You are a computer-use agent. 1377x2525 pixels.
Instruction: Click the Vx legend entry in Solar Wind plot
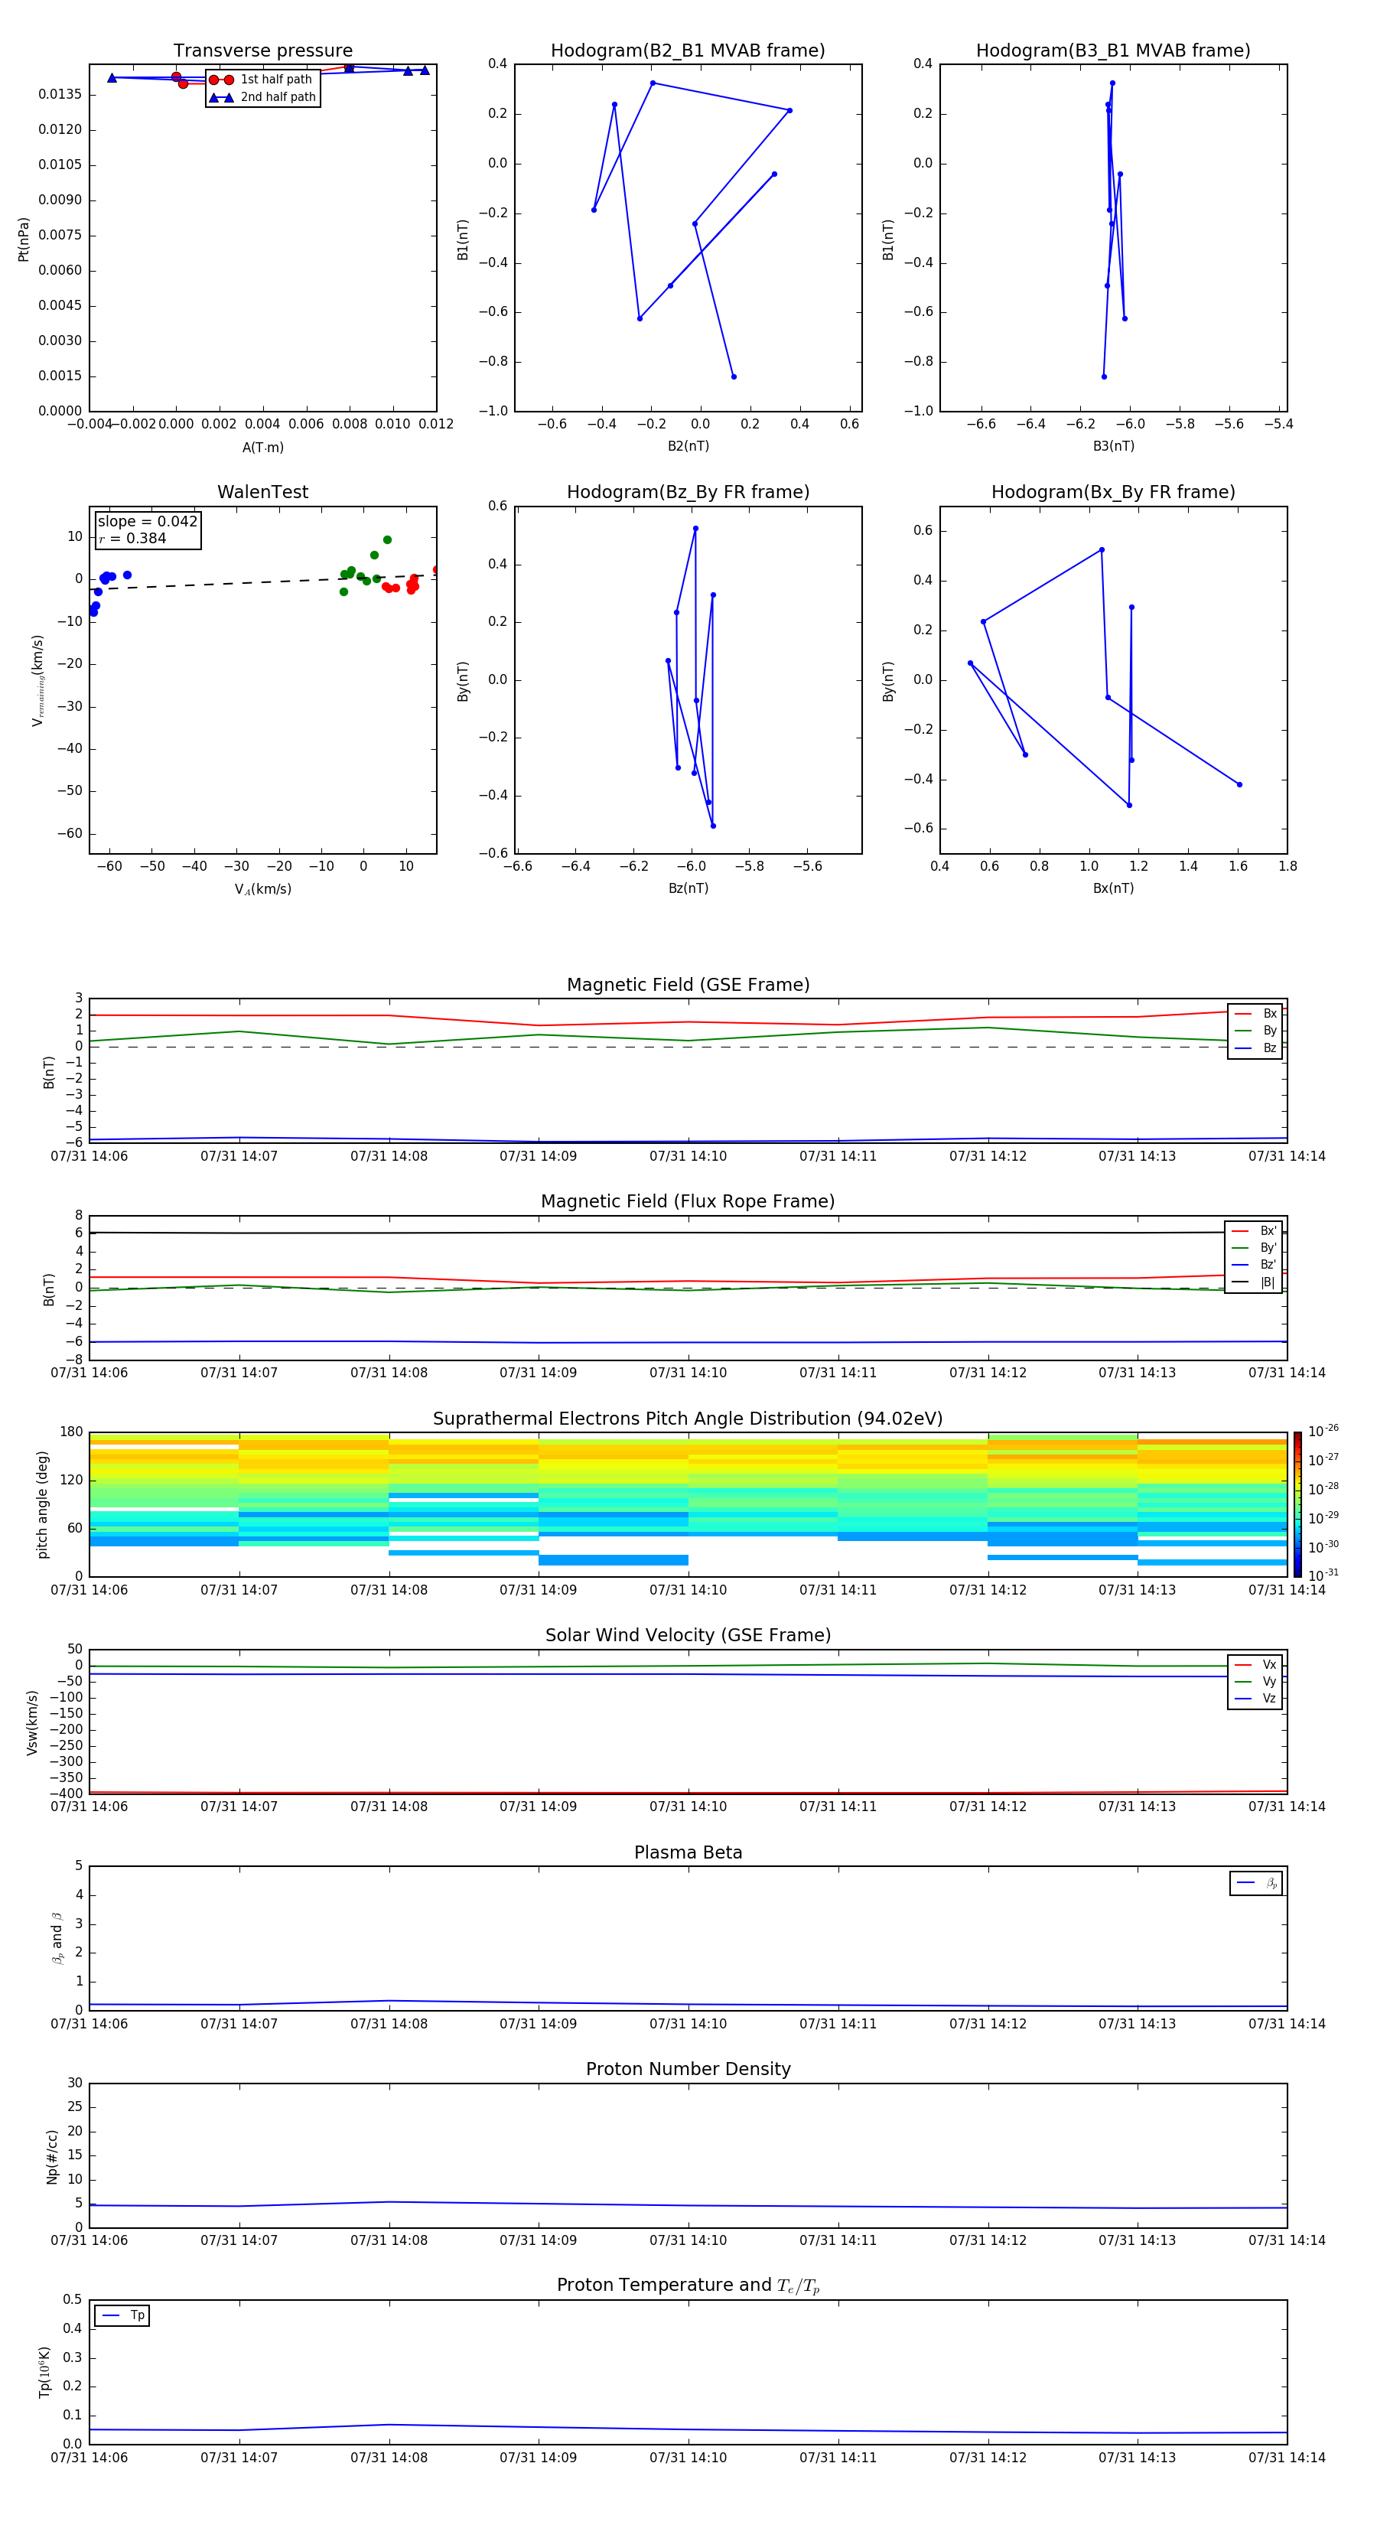click(x=1255, y=1664)
